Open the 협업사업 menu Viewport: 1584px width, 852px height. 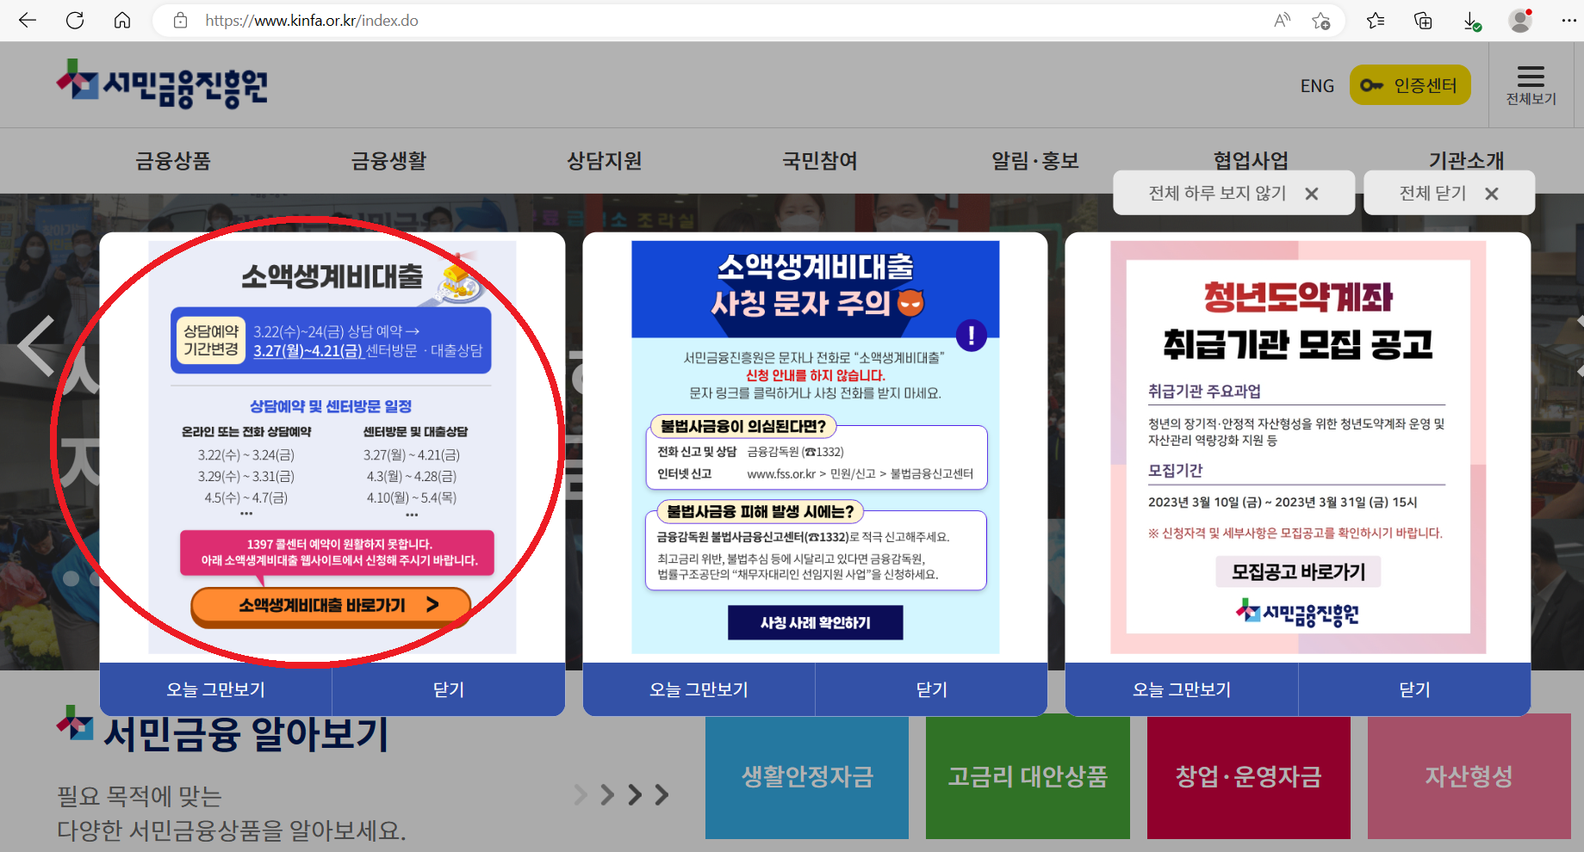(x=1251, y=159)
